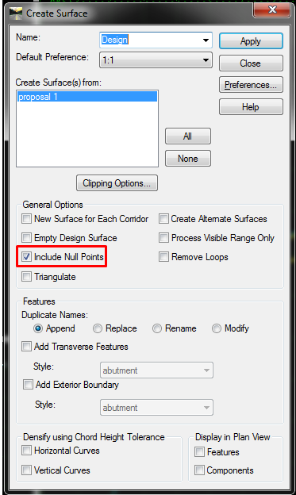This screenshot has width=296, height=495.
Task: Select the Modify radio option
Action: (217, 328)
